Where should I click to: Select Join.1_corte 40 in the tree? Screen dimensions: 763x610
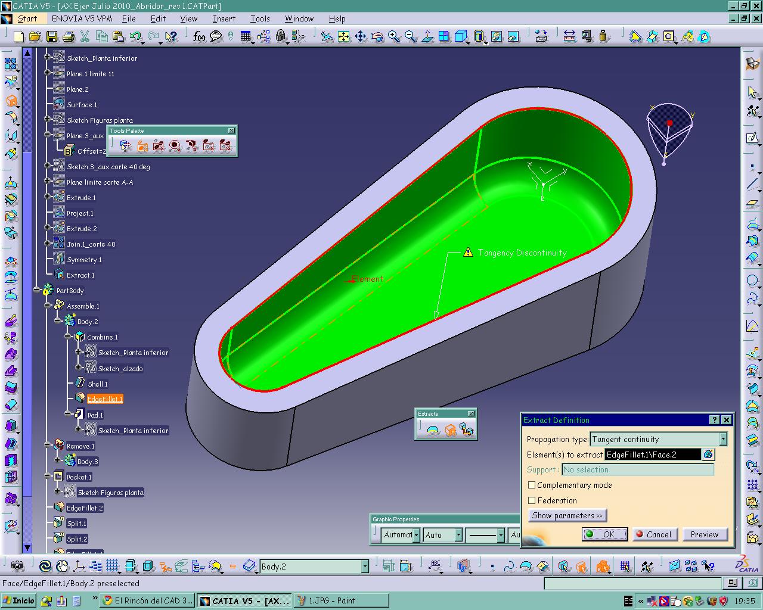(91, 244)
